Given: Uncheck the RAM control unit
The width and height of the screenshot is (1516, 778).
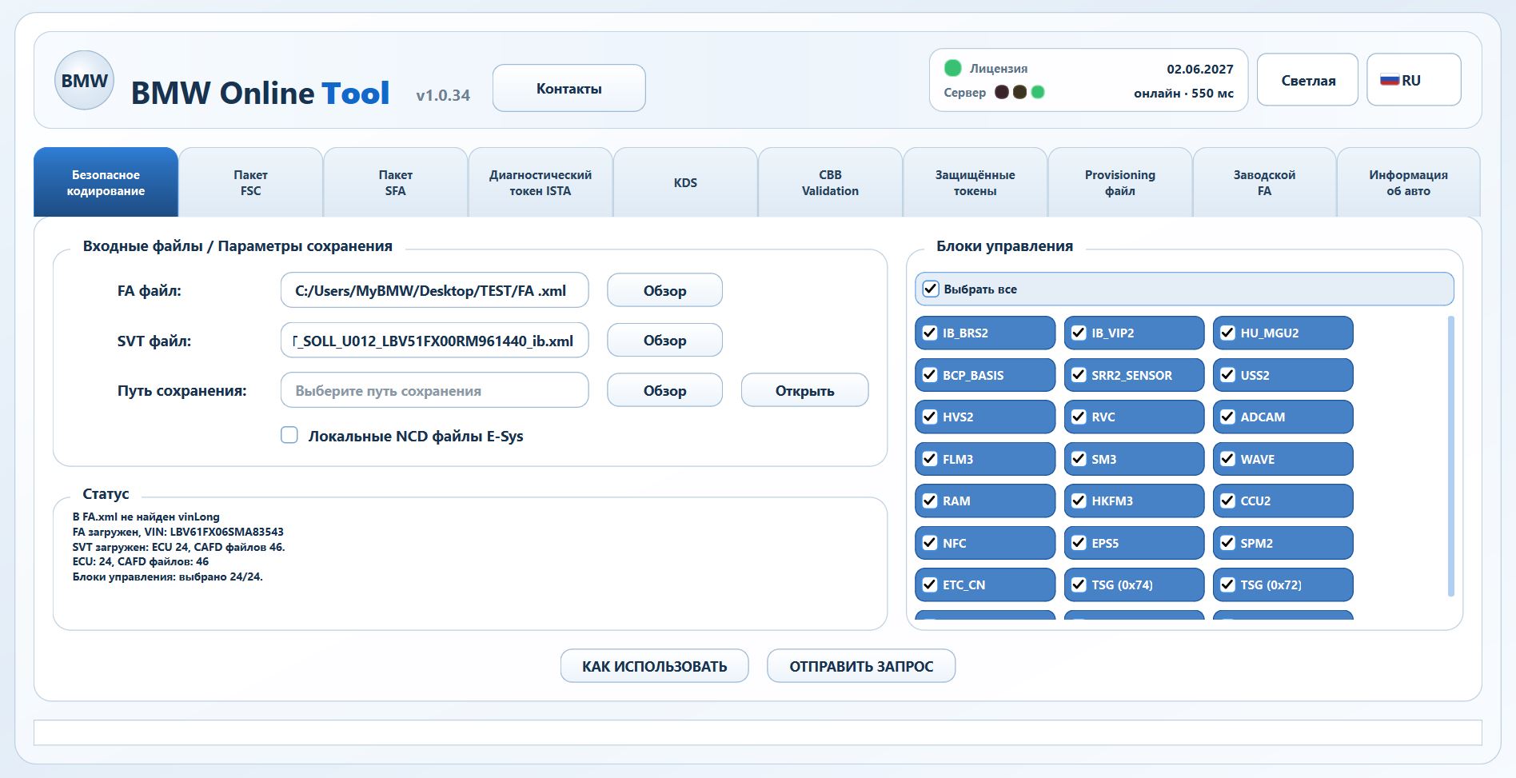Looking at the screenshot, I should 930,501.
